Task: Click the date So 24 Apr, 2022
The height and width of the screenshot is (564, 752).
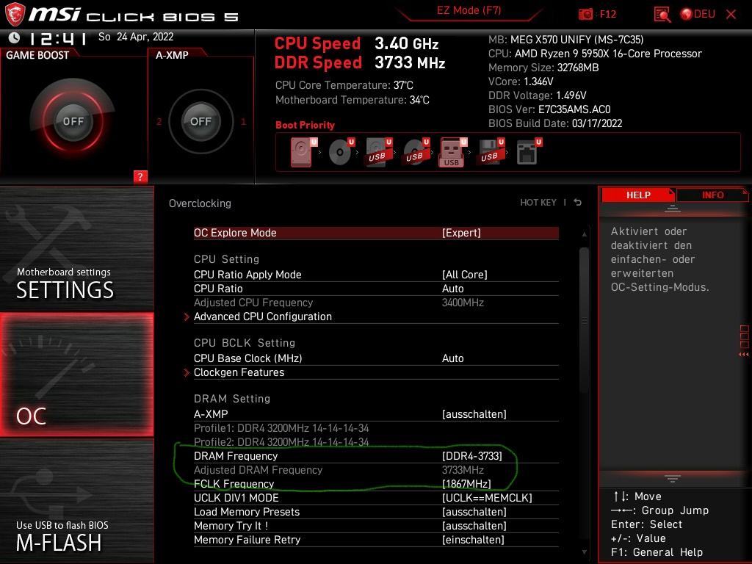Action: click(x=136, y=37)
